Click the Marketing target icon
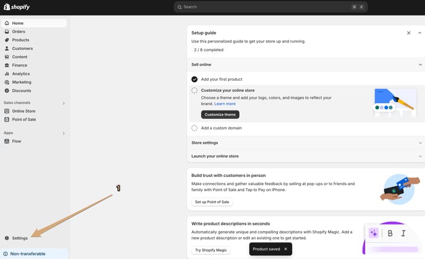Image resolution: width=425 pixels, height=259 pixels. coord(7,82)
